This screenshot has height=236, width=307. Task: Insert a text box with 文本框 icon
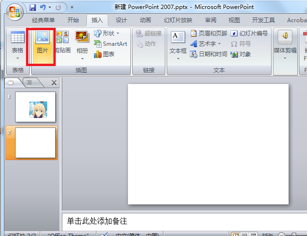click(178, 37)
